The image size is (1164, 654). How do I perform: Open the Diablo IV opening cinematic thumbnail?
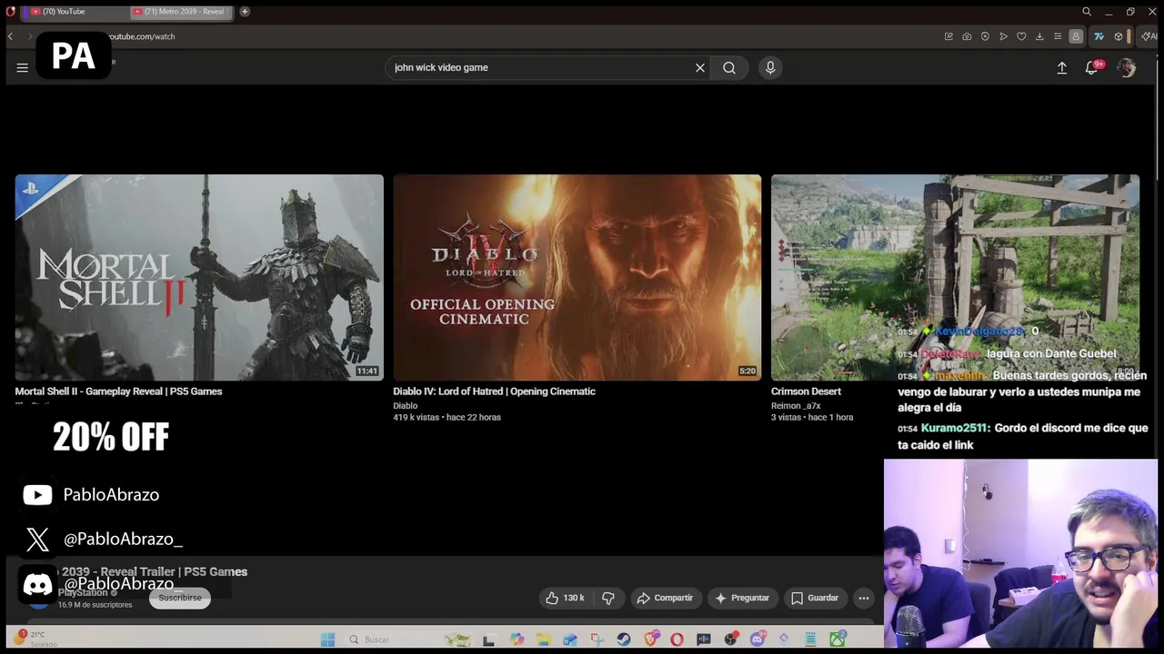click(x=577, y=277)
